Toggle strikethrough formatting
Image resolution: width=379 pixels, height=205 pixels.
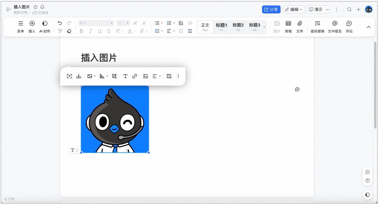[109, 31]
